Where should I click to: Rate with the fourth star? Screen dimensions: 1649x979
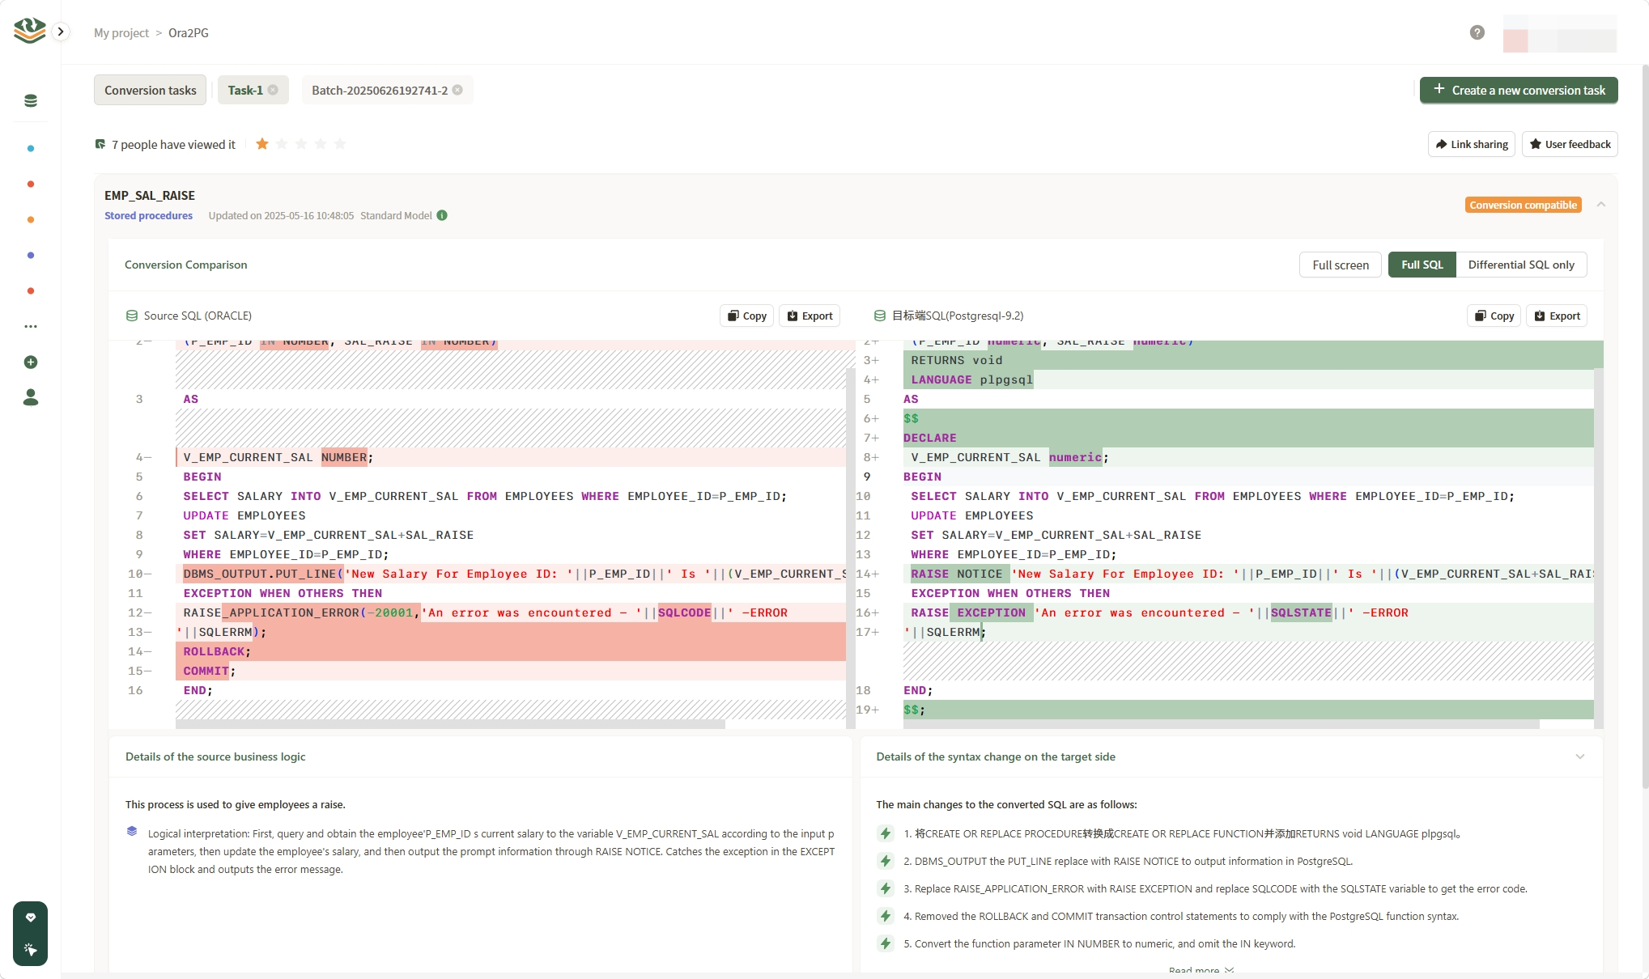pos(321,144)
